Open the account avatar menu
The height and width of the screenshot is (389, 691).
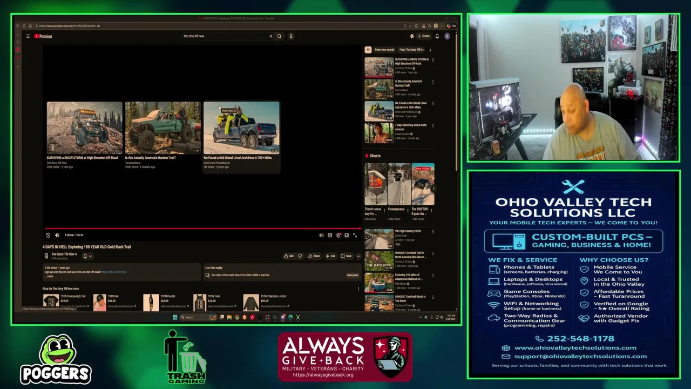click(447, 36)
